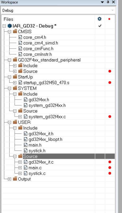This screenshot has height=213, width=122.
Task: Select startup_gd32f450_470.s assembler file icon
Action: 20,82
